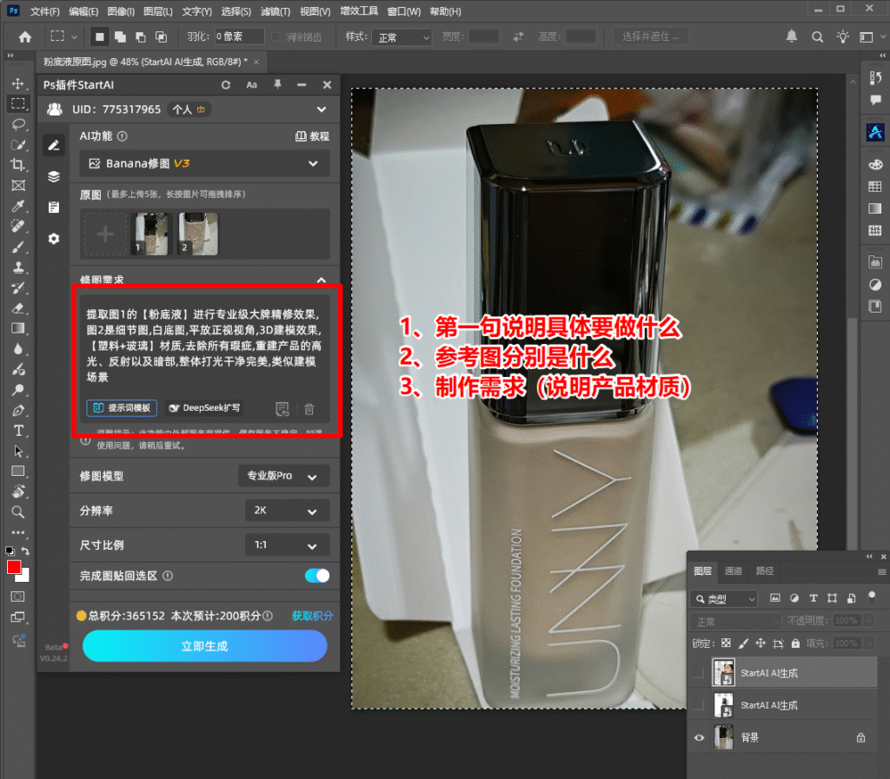Select reference image thumbnail 1

(149, 234)
